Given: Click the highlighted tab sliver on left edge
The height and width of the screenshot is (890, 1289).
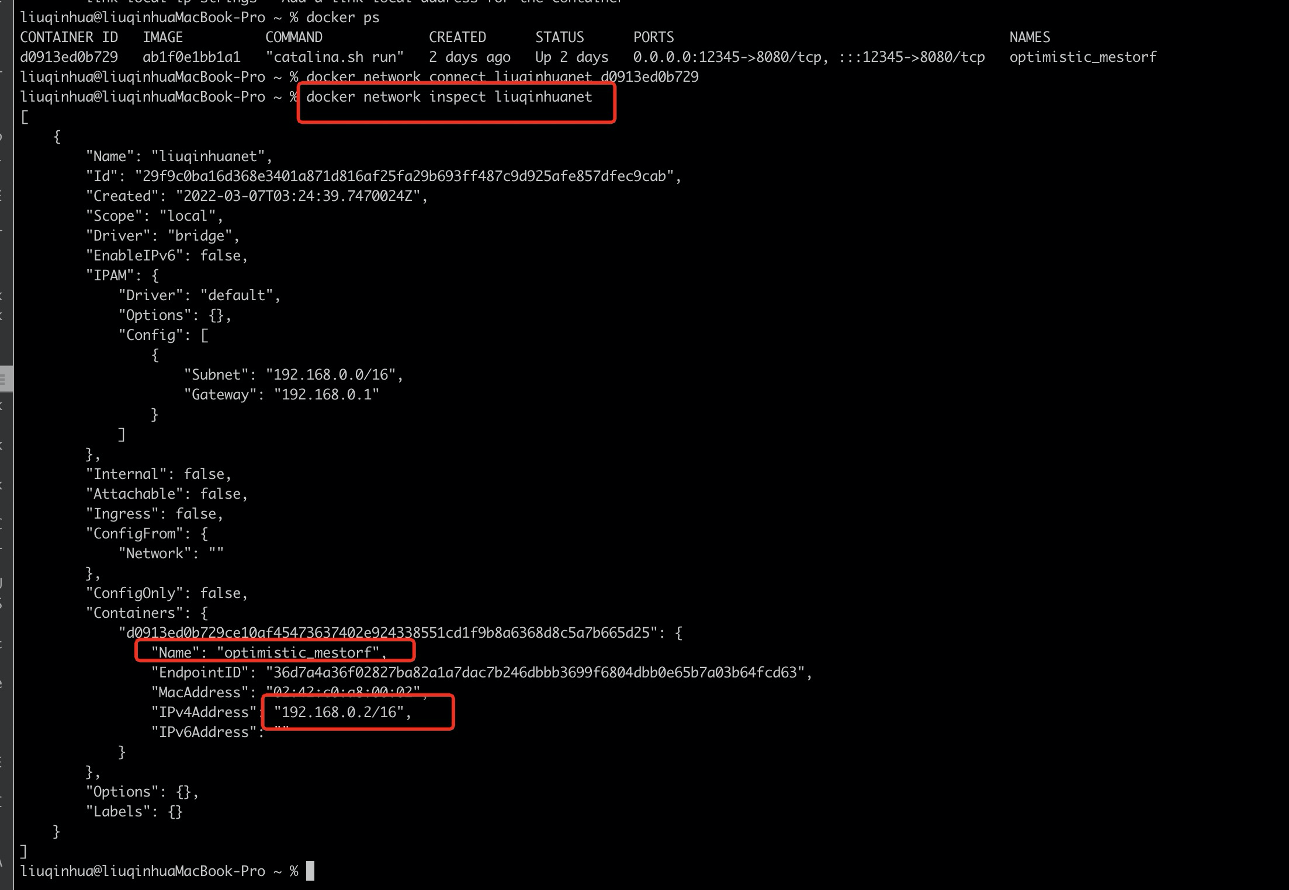Looking at the screenshot, I should pos(6,378).
